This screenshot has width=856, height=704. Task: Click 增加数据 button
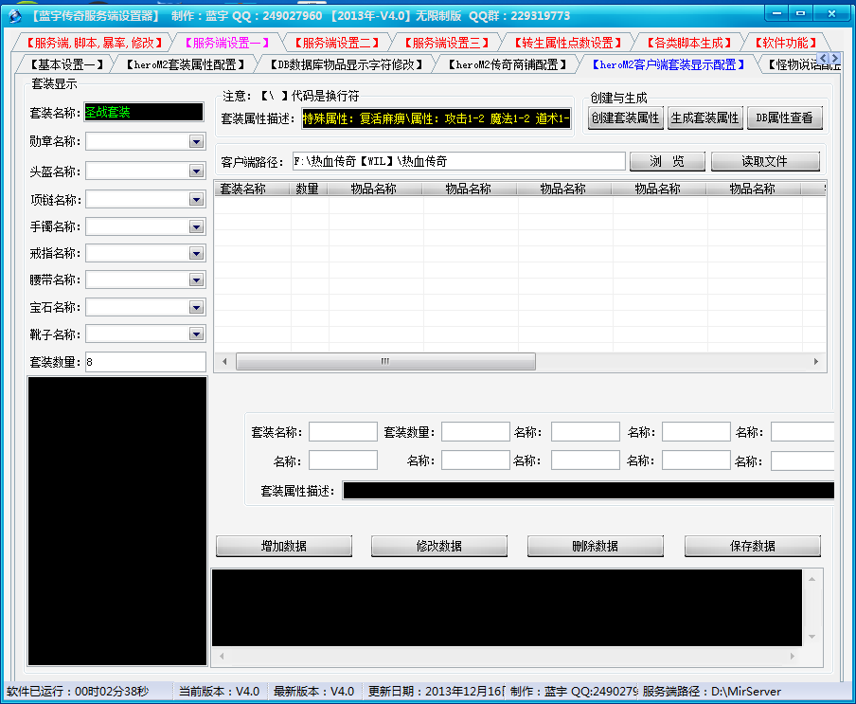pos(284,546)
